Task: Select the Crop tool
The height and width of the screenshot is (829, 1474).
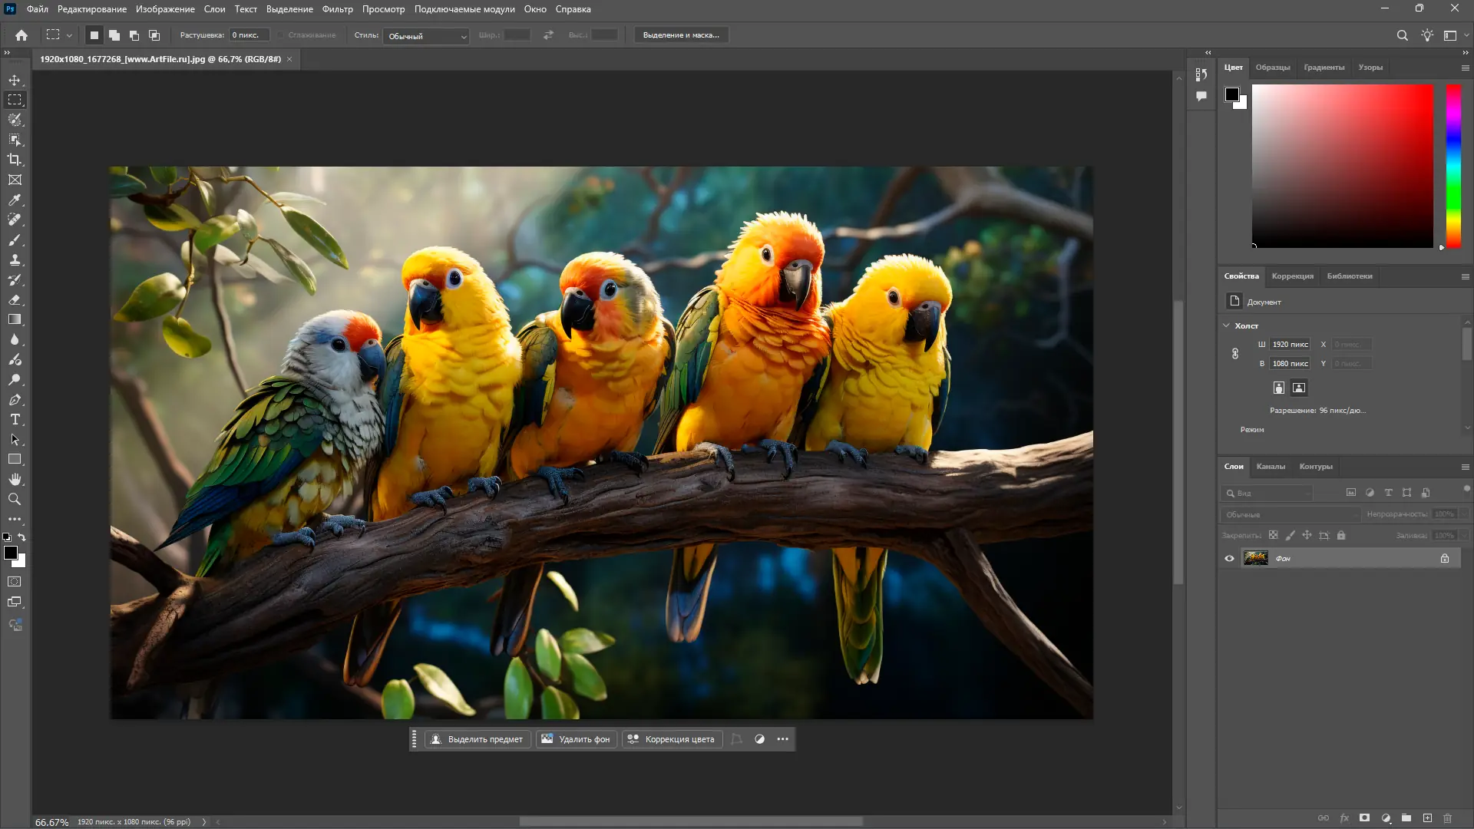Action: 15,160
